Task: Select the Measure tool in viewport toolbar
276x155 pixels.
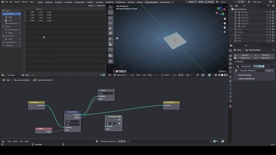Action: pyautogui.click(x=110, y=44)
